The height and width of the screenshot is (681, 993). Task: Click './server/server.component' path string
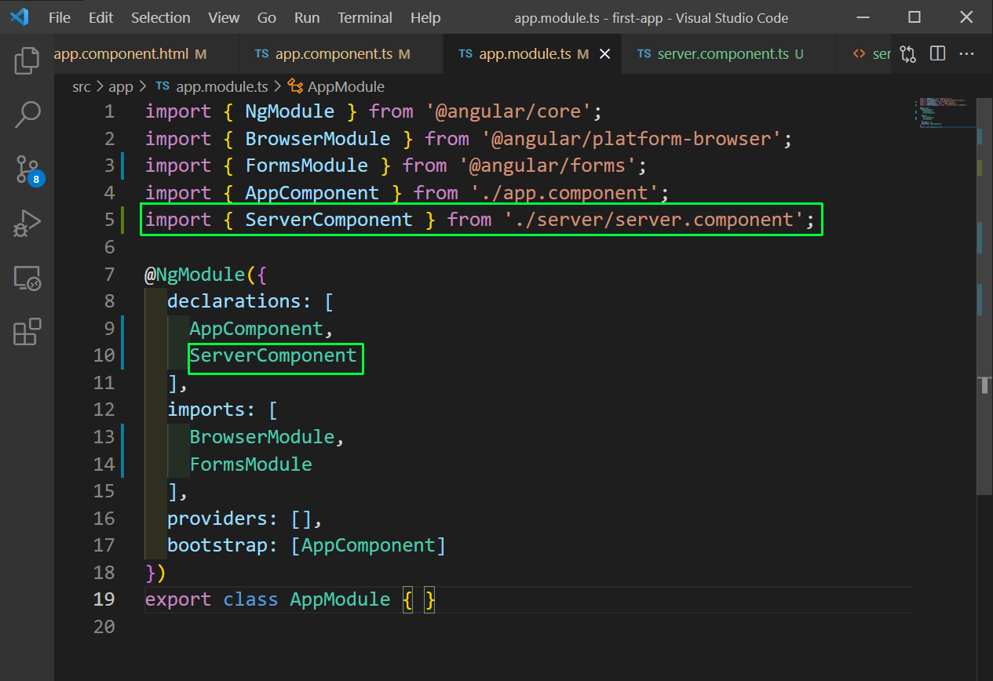654,220
